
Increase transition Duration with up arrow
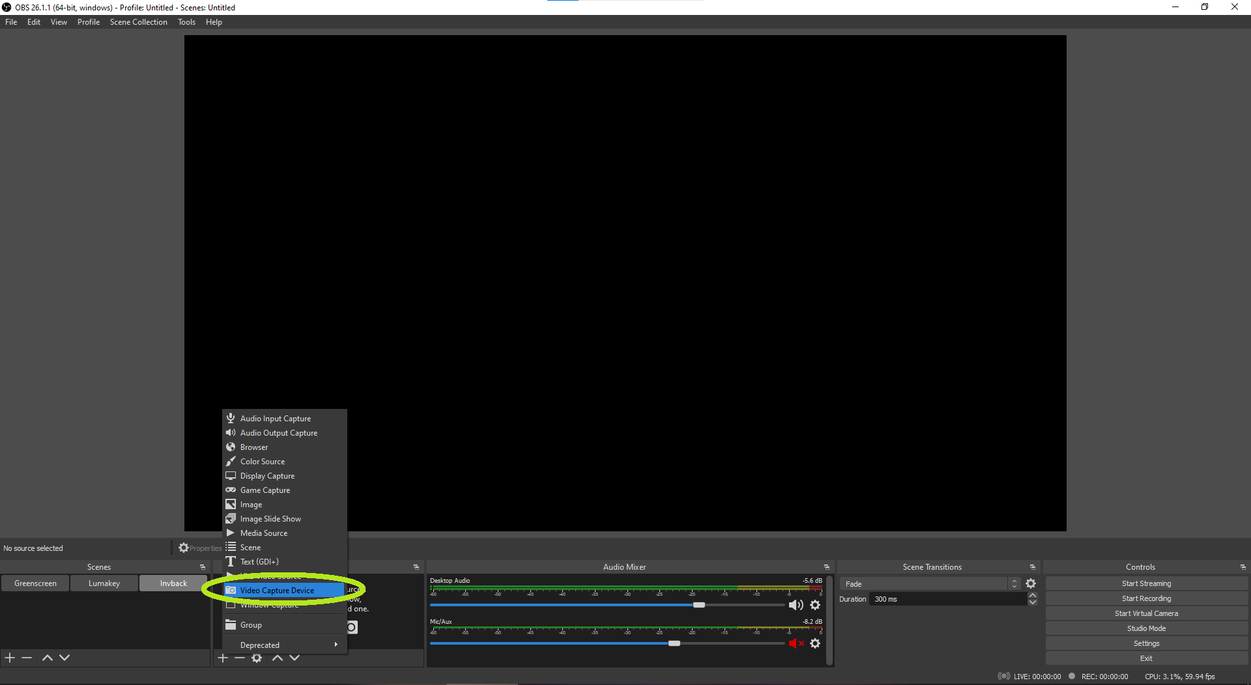pos(1032,595)
